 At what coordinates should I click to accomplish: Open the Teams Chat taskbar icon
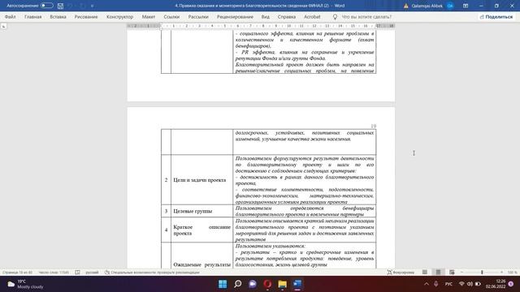tap(253, 284)
